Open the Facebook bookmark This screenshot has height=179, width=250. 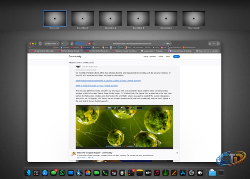pos(65,48)
